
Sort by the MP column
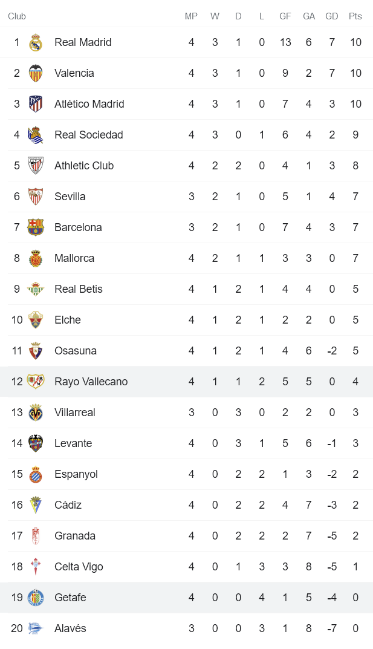[191, 16]
